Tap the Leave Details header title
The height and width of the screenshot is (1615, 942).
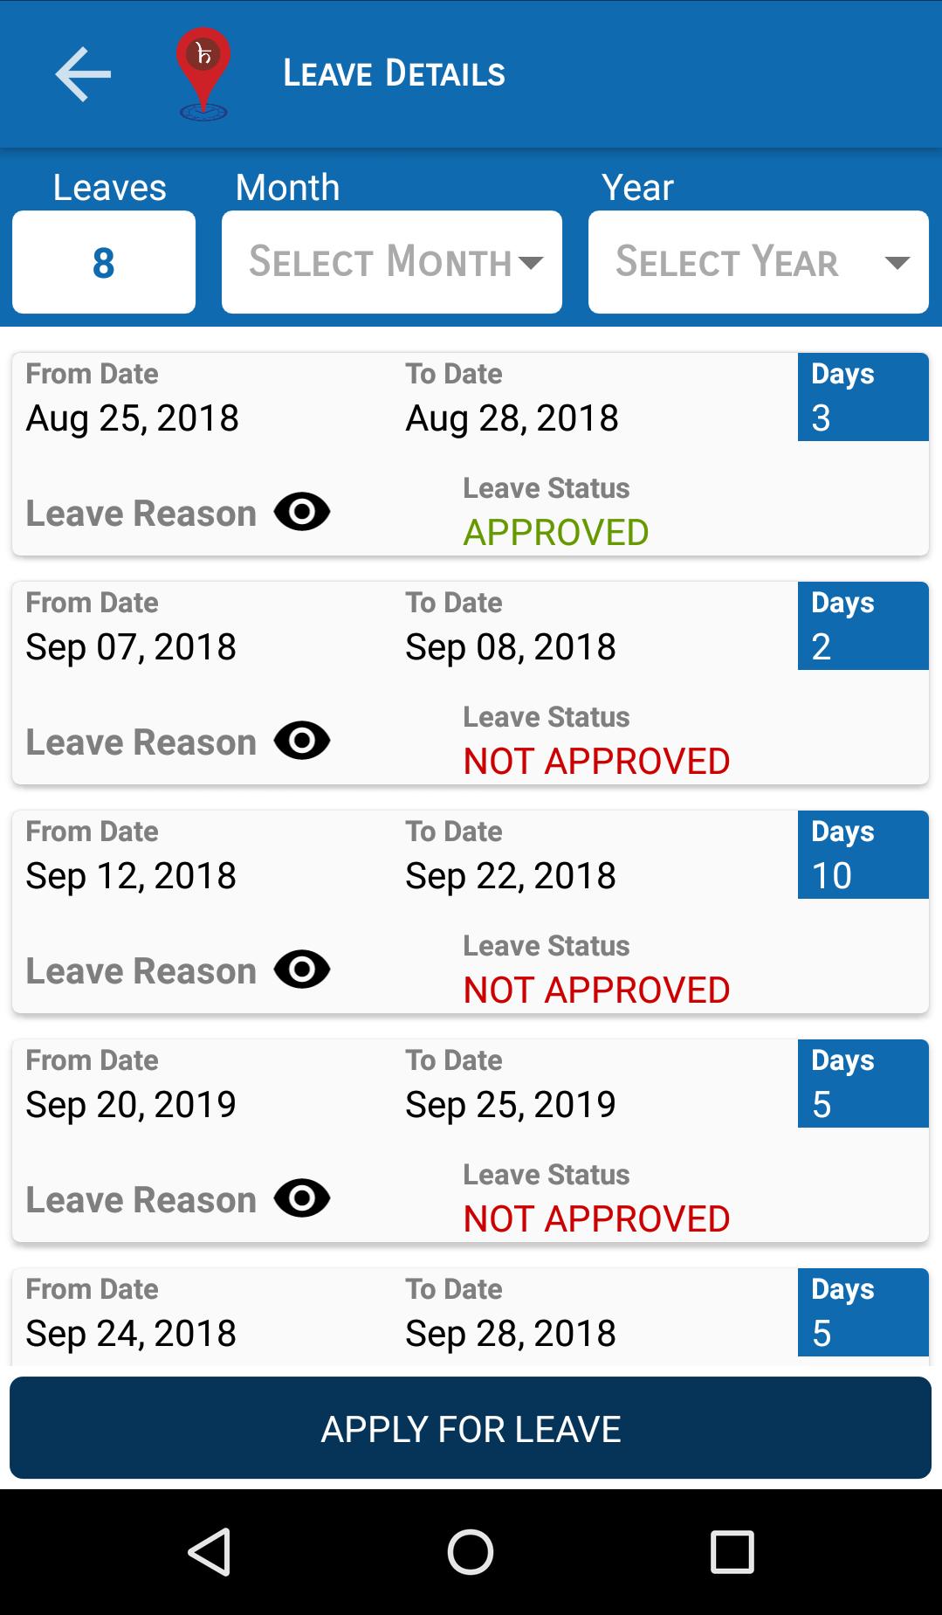pyautogui.click(x=394, y=74)
